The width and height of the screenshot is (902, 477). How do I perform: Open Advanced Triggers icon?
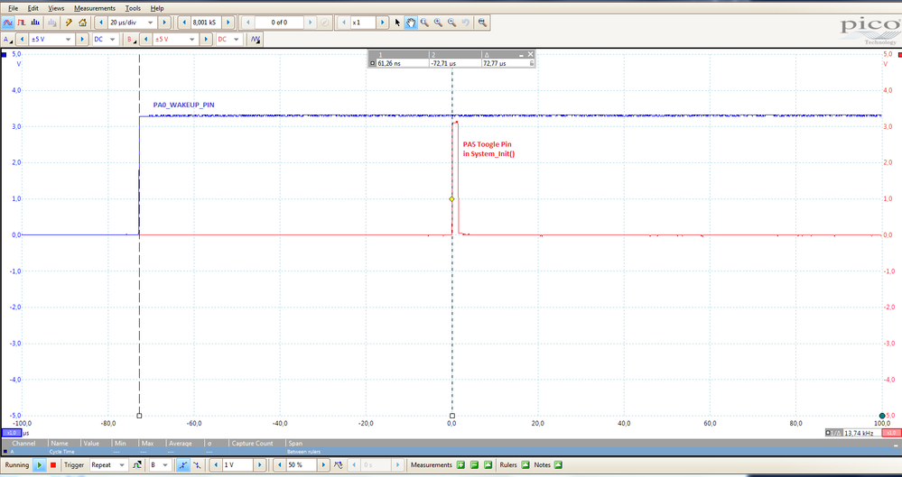[x=137, y=465]
